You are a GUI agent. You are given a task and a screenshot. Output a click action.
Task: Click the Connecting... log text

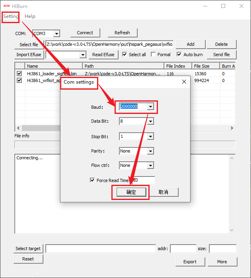(x=29, y=158)
